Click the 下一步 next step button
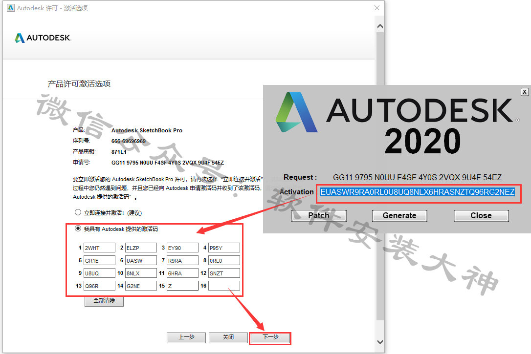The image size is (531, 354). (270, 337)
